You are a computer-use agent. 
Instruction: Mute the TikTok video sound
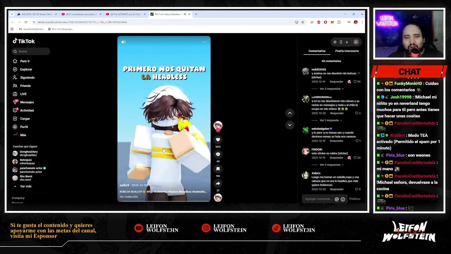123,42
